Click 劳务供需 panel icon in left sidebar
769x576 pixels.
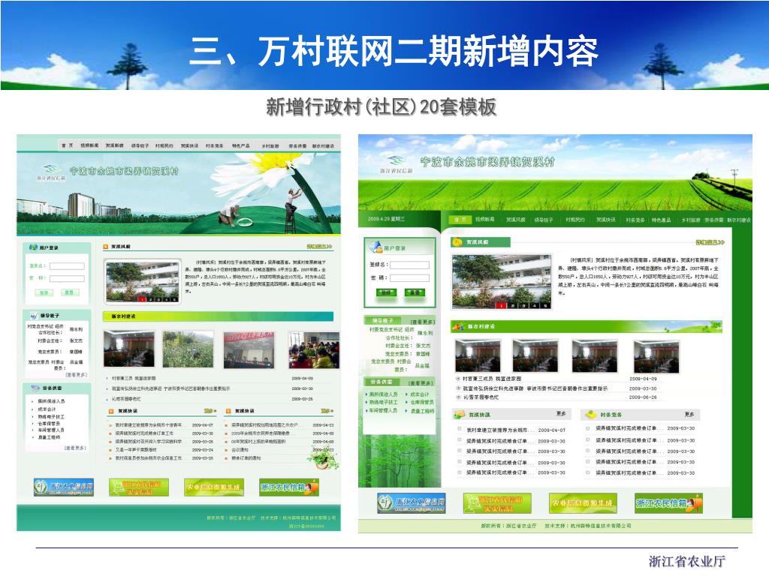pos(35,388)
